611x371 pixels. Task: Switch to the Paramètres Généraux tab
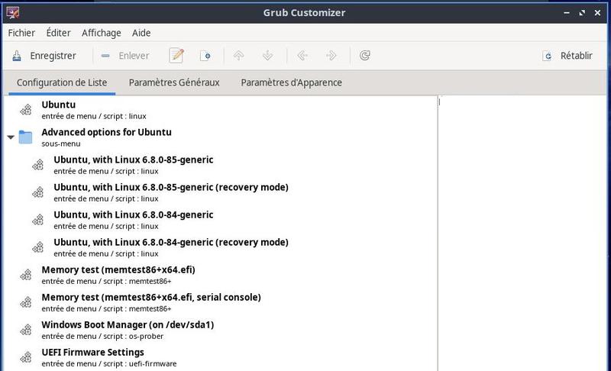174,82
